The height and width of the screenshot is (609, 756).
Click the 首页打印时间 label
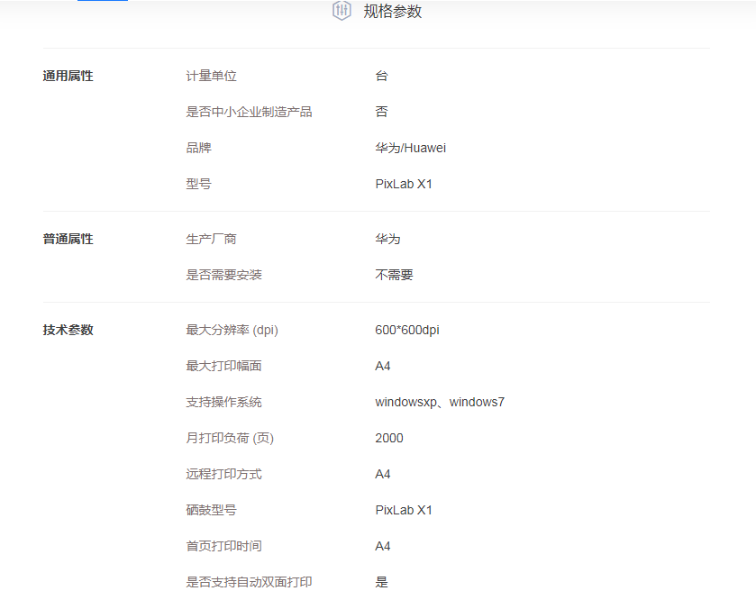(223, 546)
